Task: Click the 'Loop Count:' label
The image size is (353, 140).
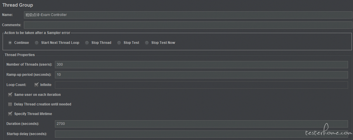Action: coord(16,85)
